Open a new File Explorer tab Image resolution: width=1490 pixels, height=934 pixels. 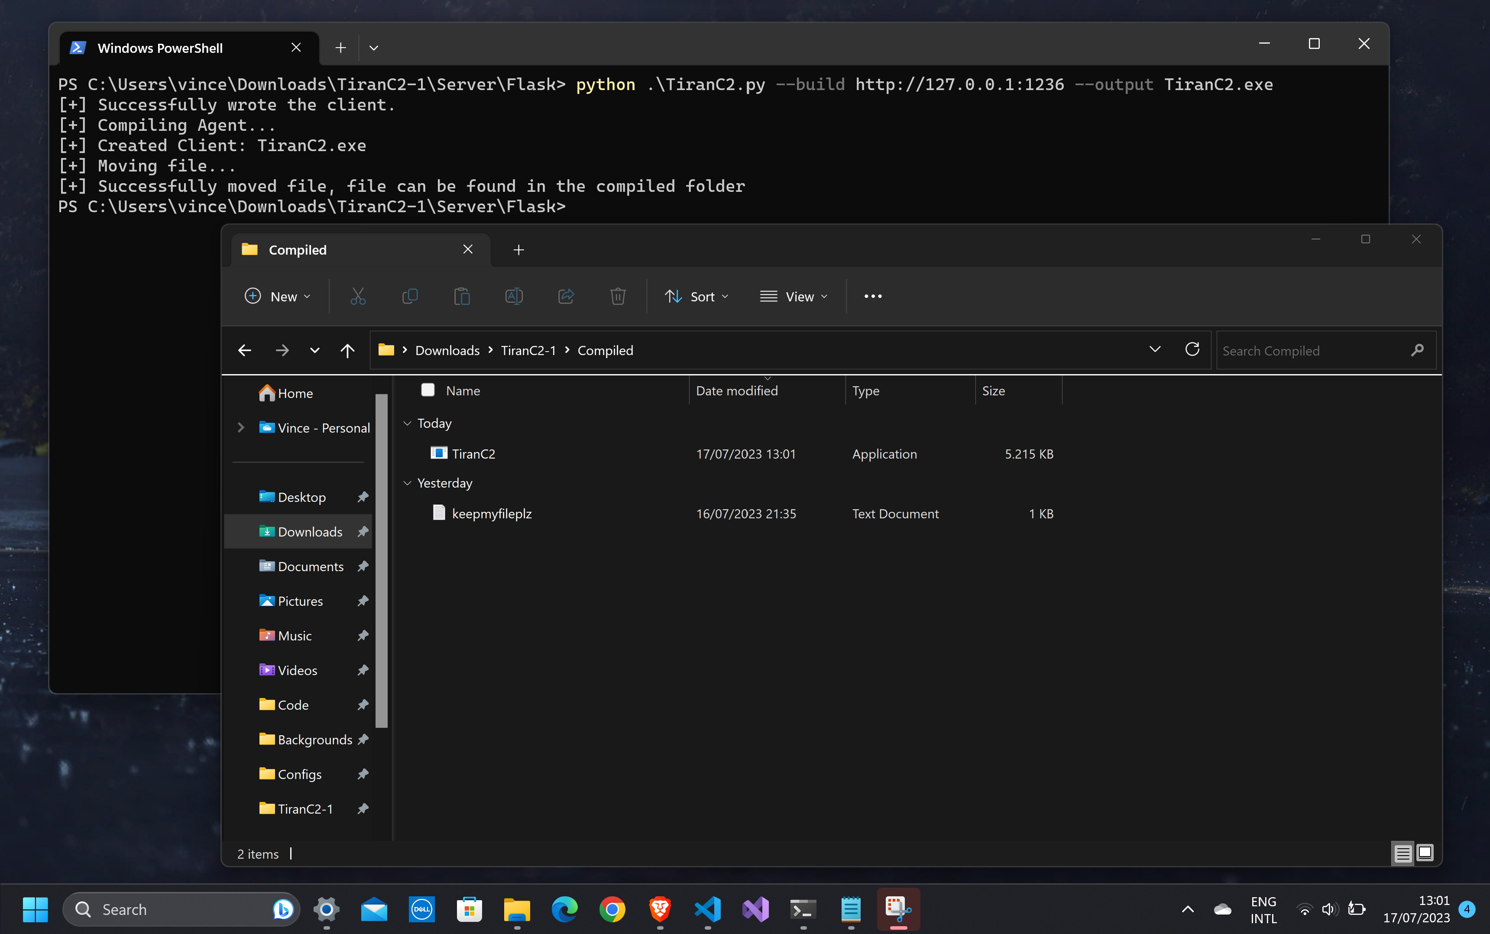point(518,249)
